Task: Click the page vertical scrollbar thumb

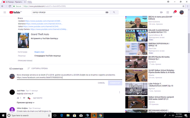Action: pos(189,43)
